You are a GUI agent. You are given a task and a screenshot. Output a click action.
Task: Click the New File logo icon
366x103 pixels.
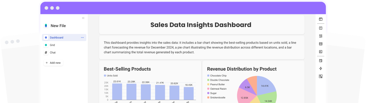click(46, 26)
